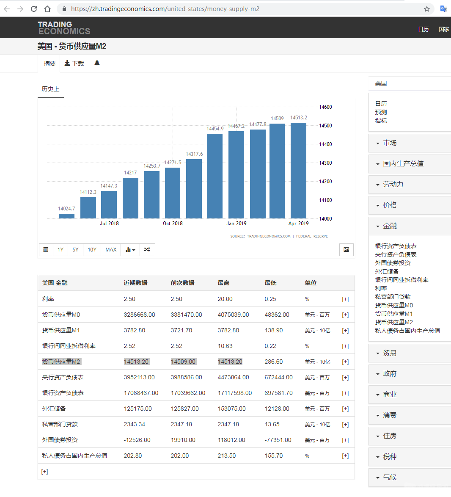
Task: Click the 下载 download tab
Action: (74, 64)
